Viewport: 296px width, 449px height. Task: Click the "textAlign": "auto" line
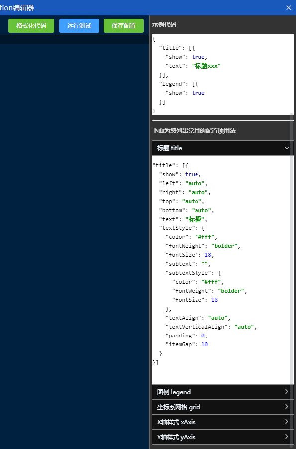[198, 318]
